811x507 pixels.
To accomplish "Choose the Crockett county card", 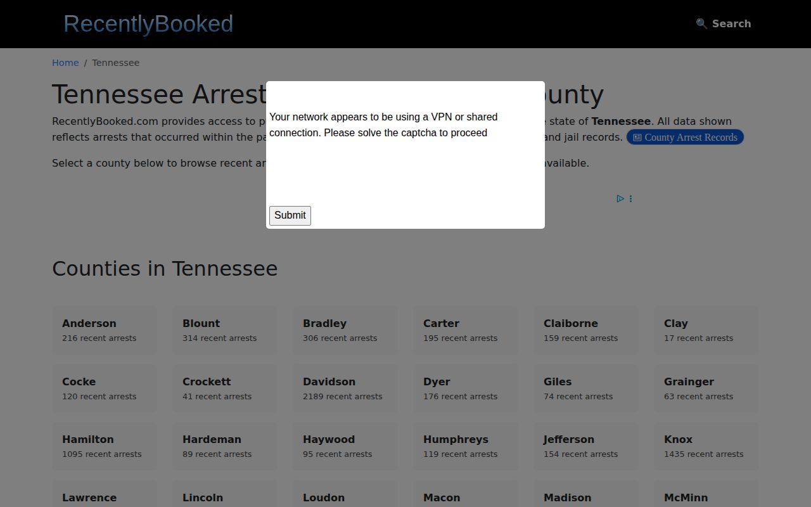I will pyautogui.click(x=225, y=388).
